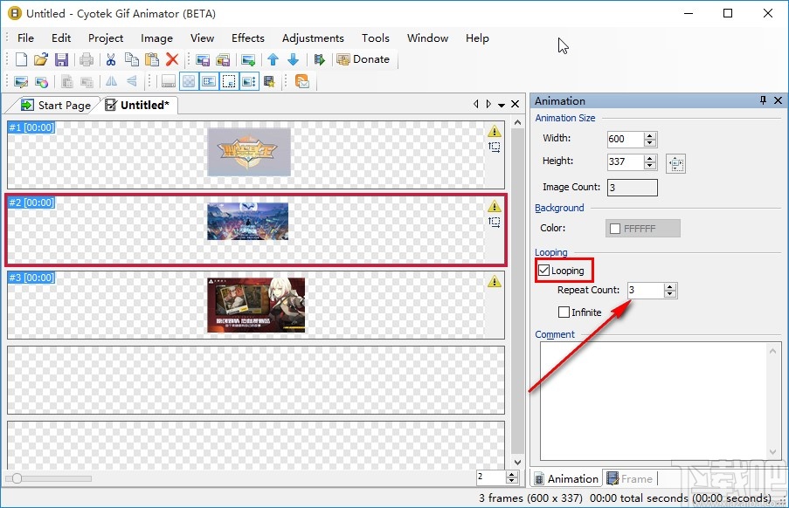Click the crop icon on frame #2
789x508 pixels.
click(x=495, y=222)
